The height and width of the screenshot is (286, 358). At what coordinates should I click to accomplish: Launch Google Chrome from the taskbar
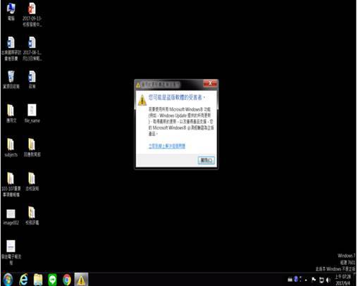tap(67, 280)
